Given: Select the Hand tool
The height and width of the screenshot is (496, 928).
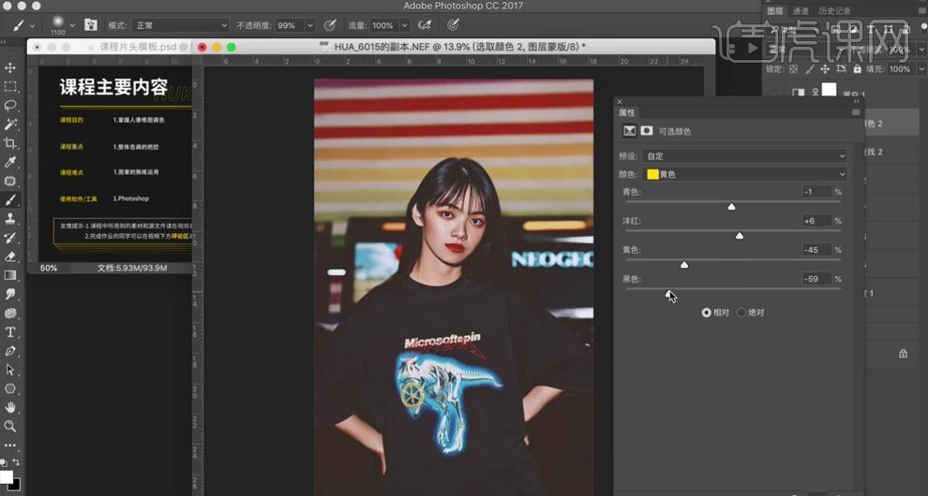Looking at the screenshot, I should point(10,407).
